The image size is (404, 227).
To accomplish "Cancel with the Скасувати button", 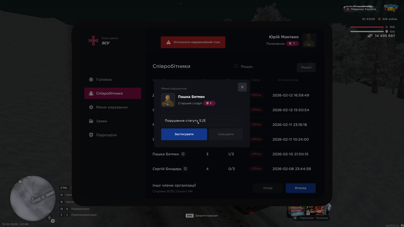I will [x=226, y=134].
